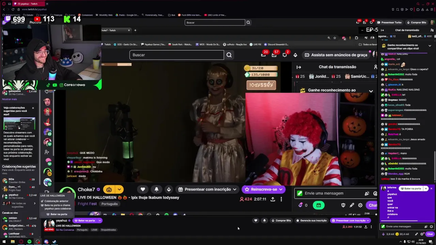
Task: Toggle bookmark star in inner browser address bar
Action: click(x=334, y=38)
